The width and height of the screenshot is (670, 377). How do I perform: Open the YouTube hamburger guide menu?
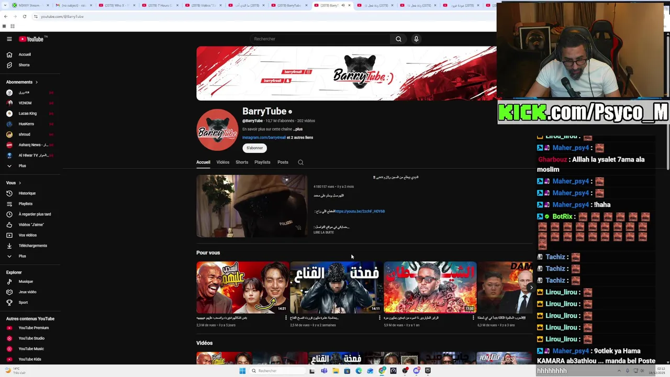coord(9,39)
